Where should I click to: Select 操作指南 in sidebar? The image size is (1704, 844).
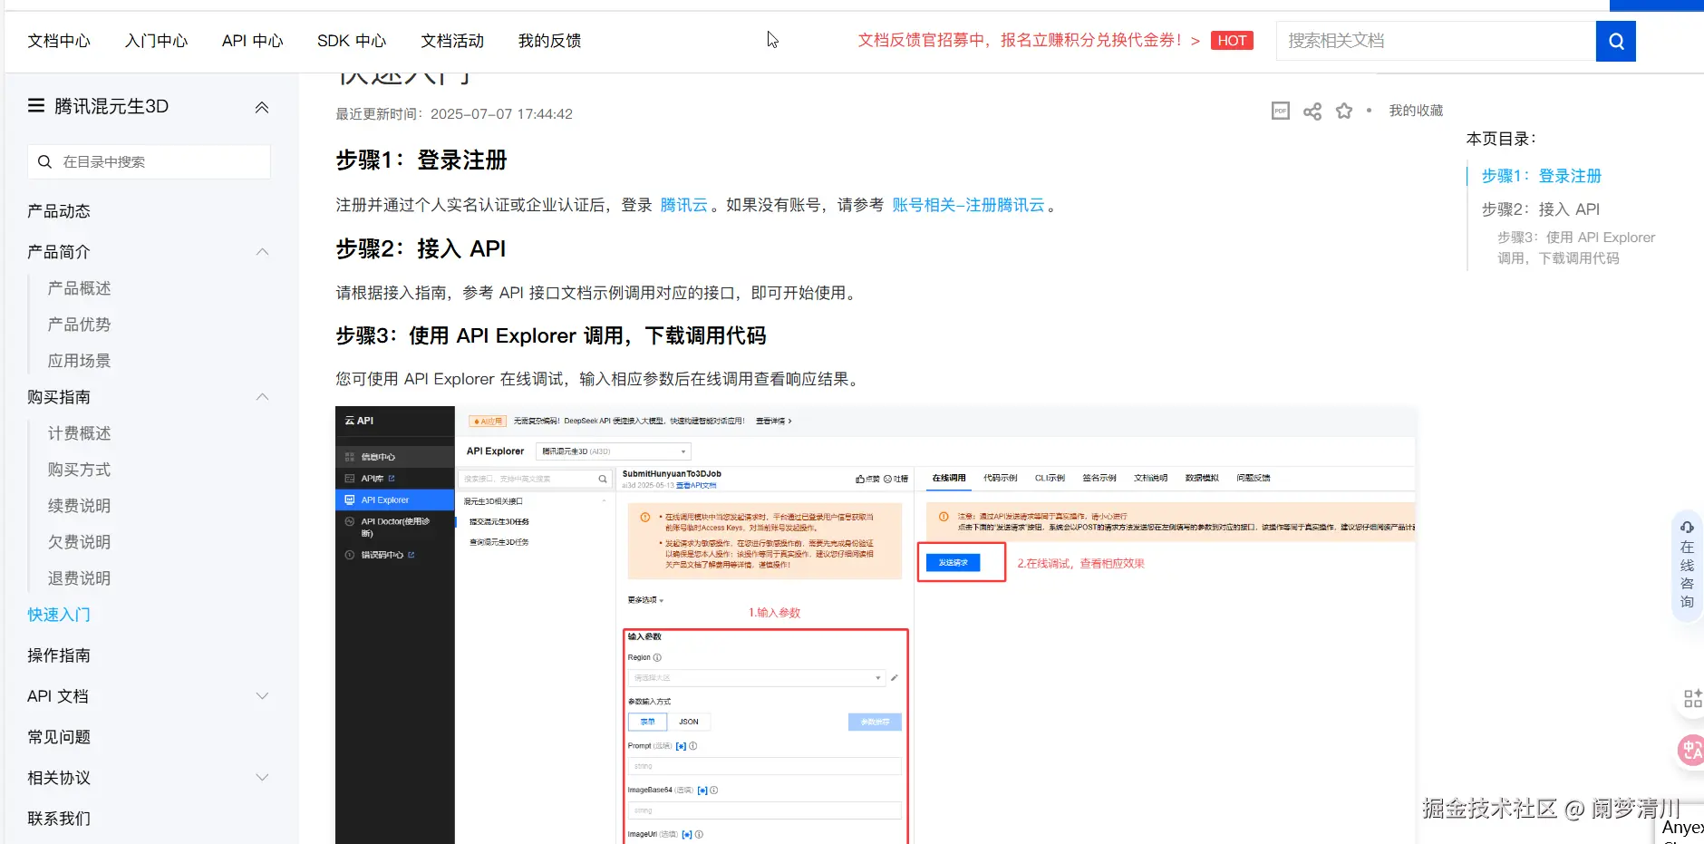coord(59,655)
